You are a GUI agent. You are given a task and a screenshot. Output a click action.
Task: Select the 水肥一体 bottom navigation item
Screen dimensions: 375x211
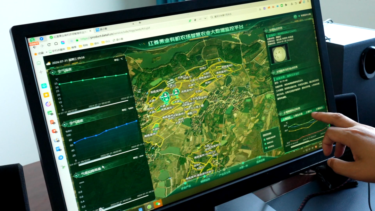click(243, 167)
